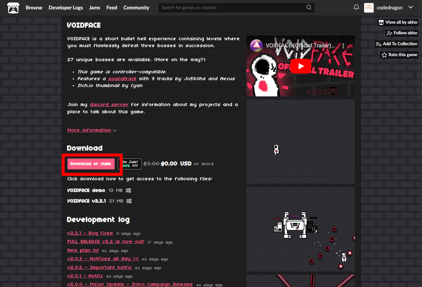Click the Follow abho button

(x=402, y=33)
